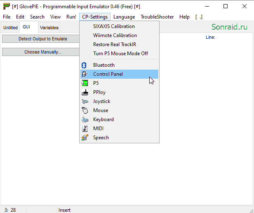The width and height of the screenshot is (254, 213).
Task: Click the Keyboard icon in the menu
Action: click(85, 119)
